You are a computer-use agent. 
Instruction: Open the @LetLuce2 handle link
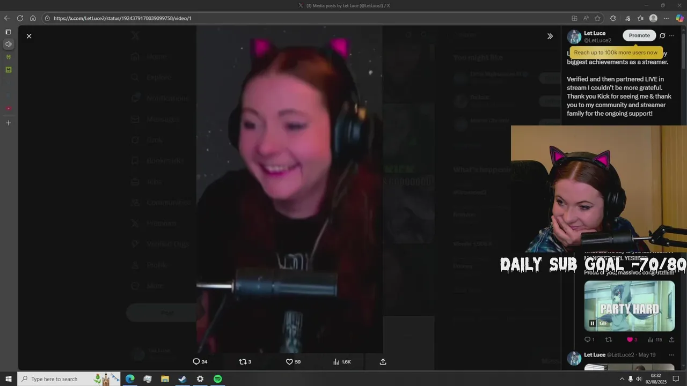(597, 41)
